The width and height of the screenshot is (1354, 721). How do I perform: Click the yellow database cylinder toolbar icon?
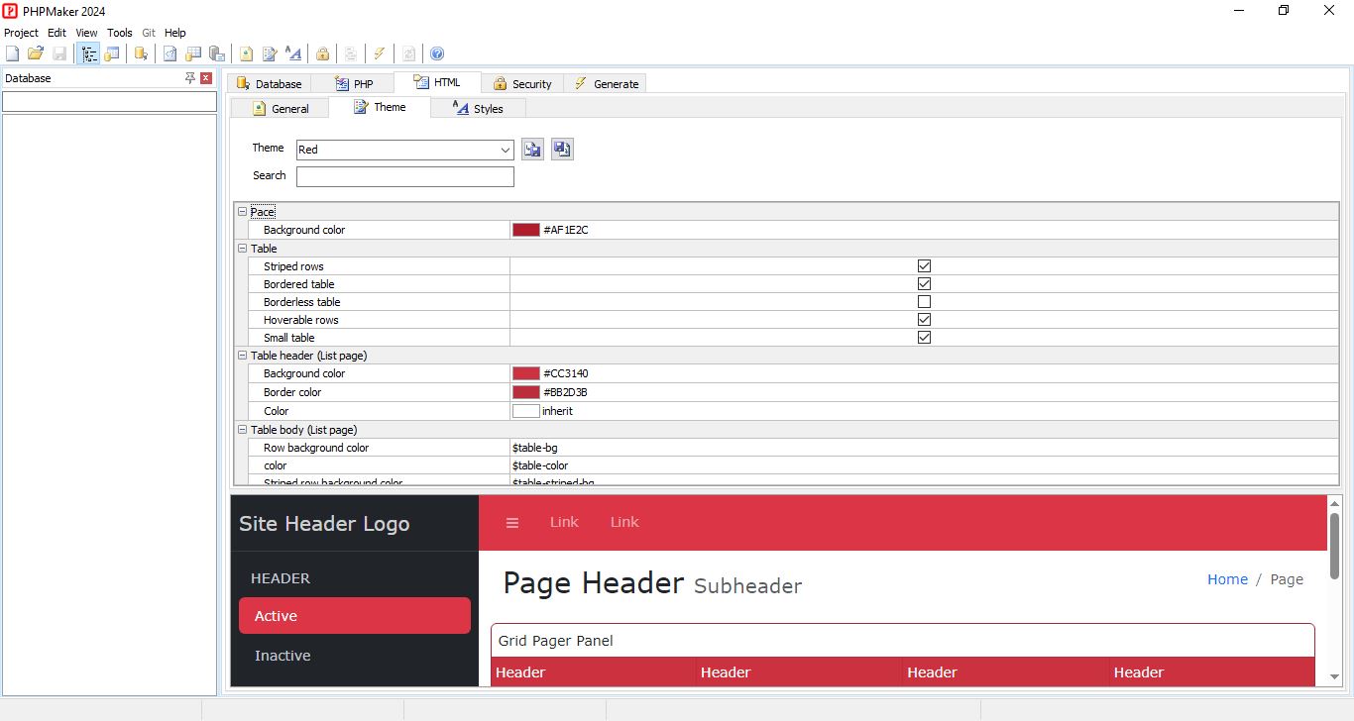(142, 53)
